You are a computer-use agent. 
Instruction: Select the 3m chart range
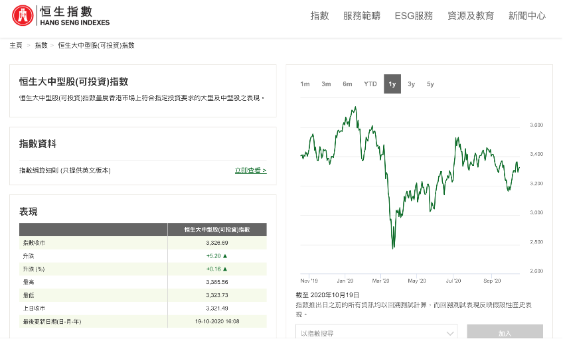coord(326,84)
